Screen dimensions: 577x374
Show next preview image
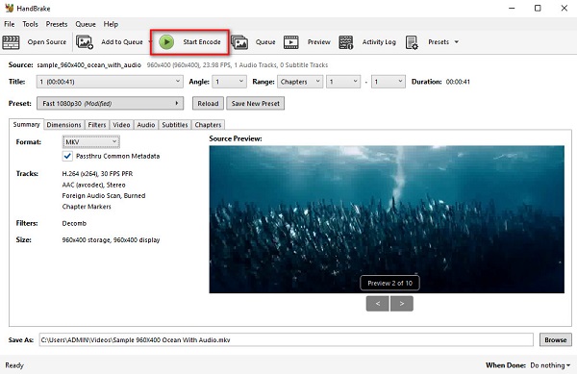click(402, 304)
